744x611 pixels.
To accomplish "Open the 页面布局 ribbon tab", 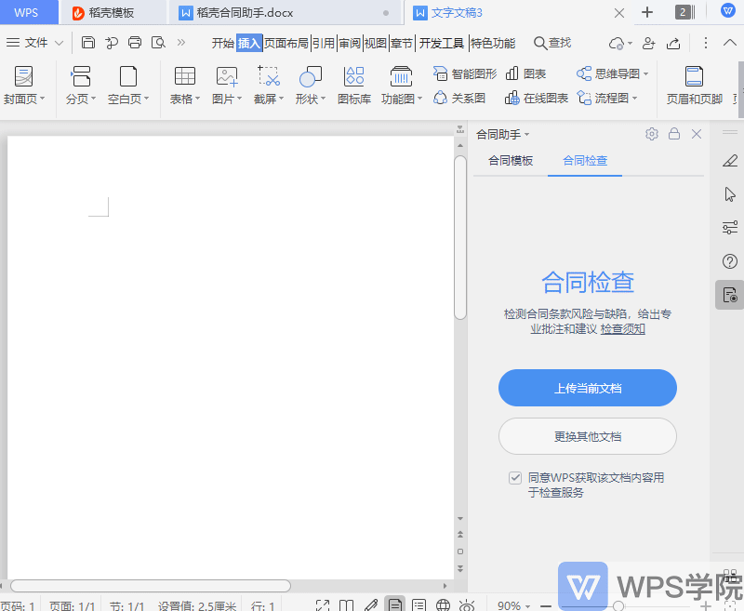I will point(286,43).
